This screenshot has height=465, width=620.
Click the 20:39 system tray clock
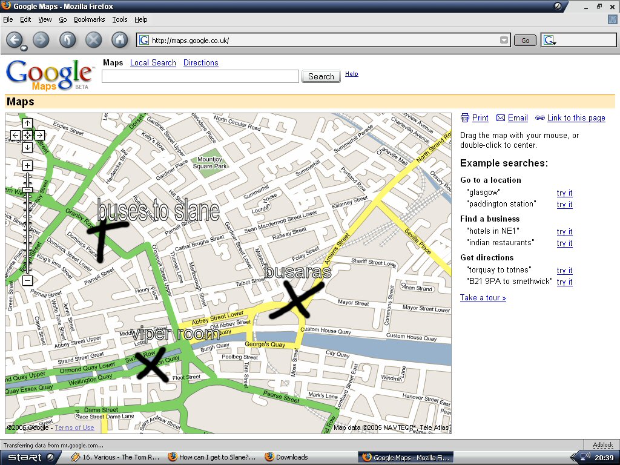tap(604, 458)
